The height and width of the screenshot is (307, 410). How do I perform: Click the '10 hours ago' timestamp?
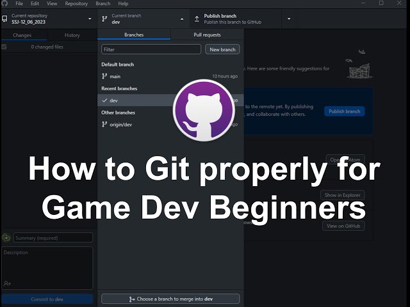pos(225,76)
